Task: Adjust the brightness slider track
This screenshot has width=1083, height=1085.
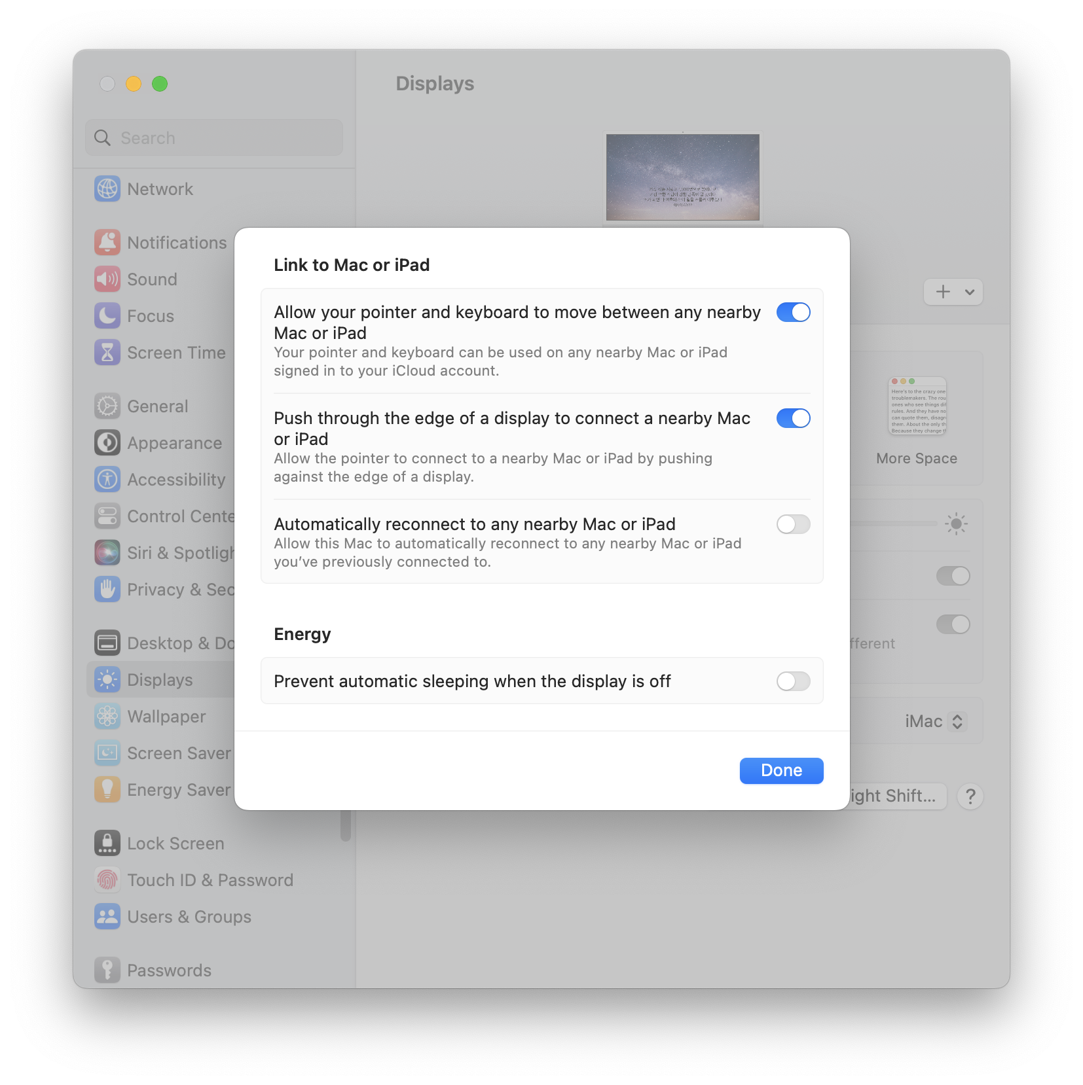Action: 894,524
